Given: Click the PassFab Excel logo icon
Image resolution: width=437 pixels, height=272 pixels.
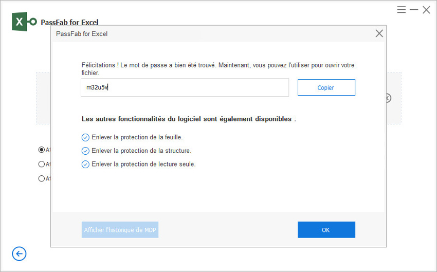Looking at the screenshot, I should (x=24, y=22).
